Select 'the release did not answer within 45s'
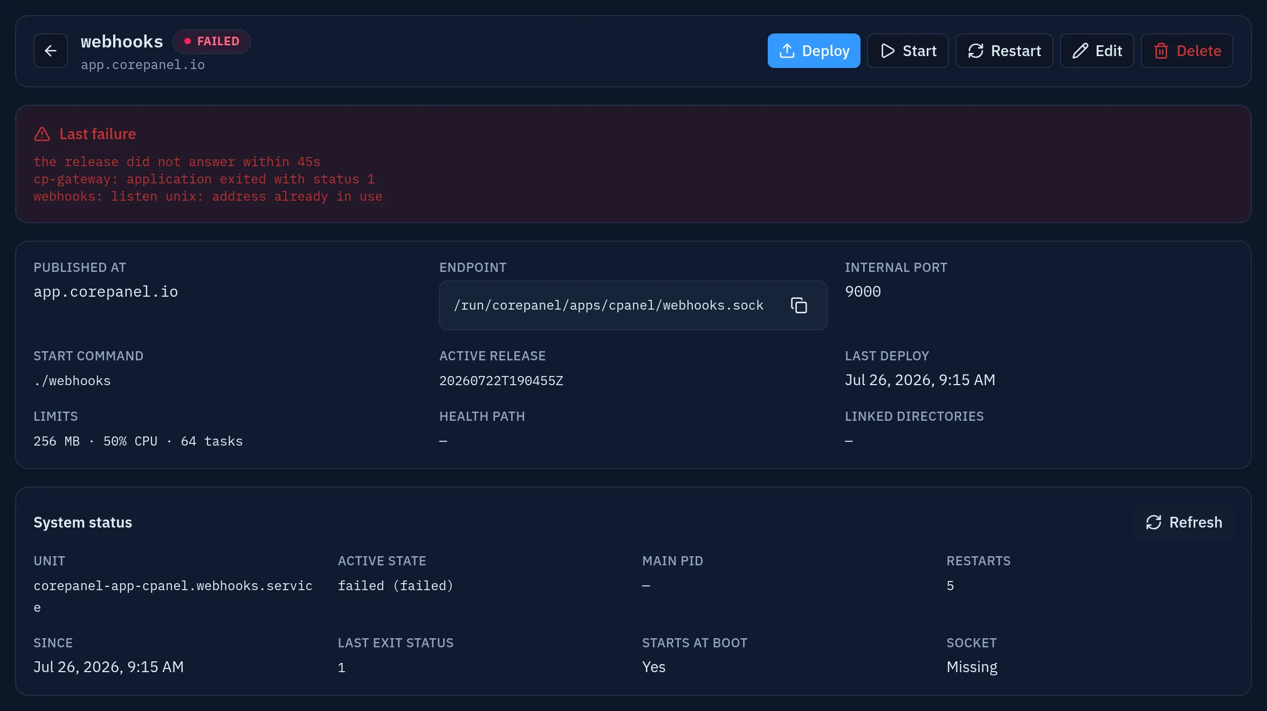This screenshot has width=1267, height=711. tap(177, 162)
